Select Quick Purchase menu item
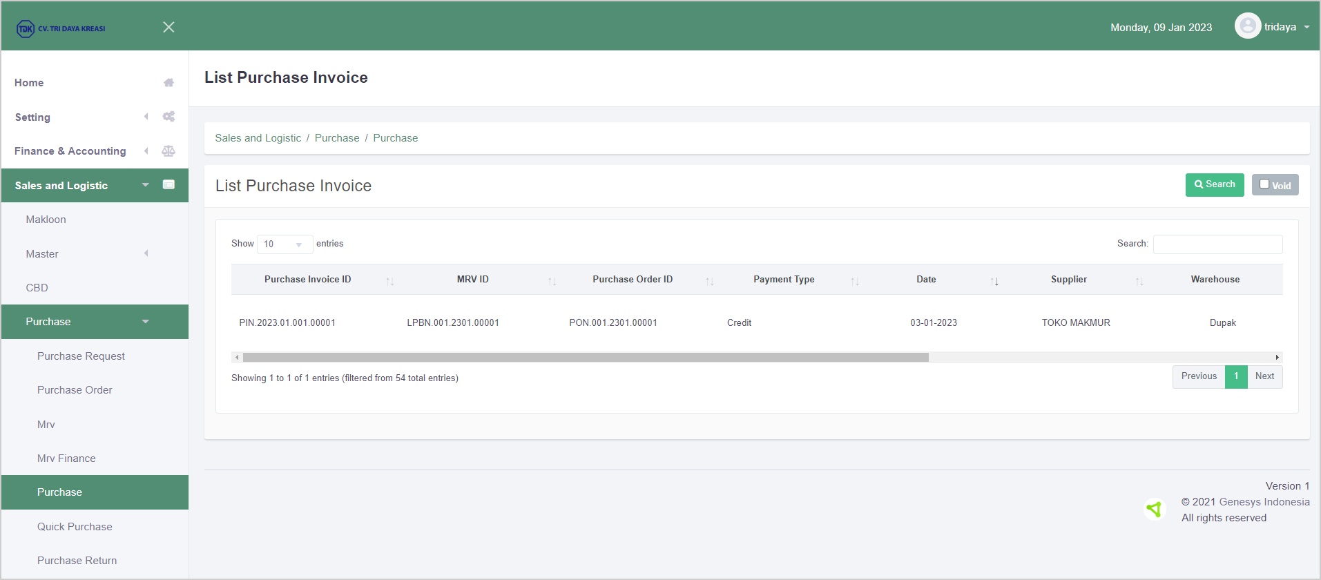Image resolution: width=1321 pixels, height=580 pixels. (75, 527)
